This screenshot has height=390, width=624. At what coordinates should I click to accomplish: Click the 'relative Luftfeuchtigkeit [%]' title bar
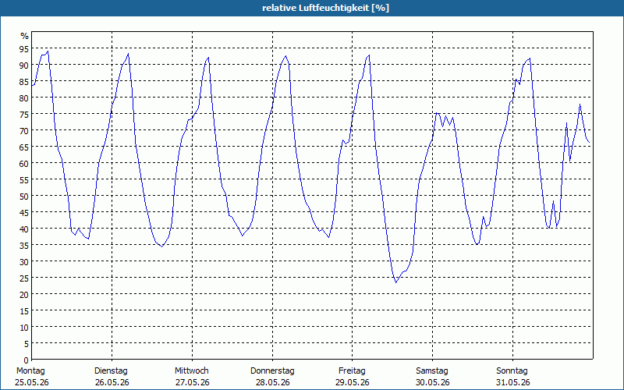pyautogui.click(x=312, y=8)
